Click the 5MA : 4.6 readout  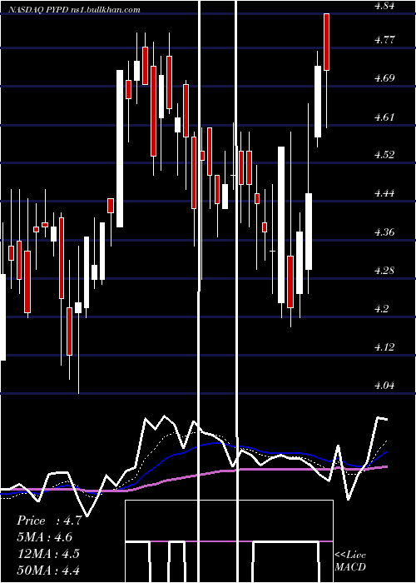[45, 537]
